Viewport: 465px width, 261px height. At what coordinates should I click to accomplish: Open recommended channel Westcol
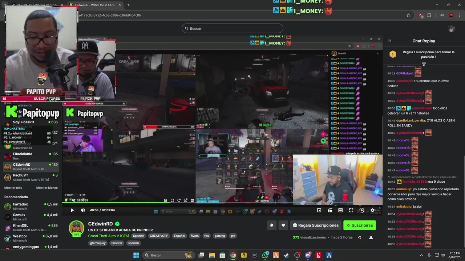31,238
